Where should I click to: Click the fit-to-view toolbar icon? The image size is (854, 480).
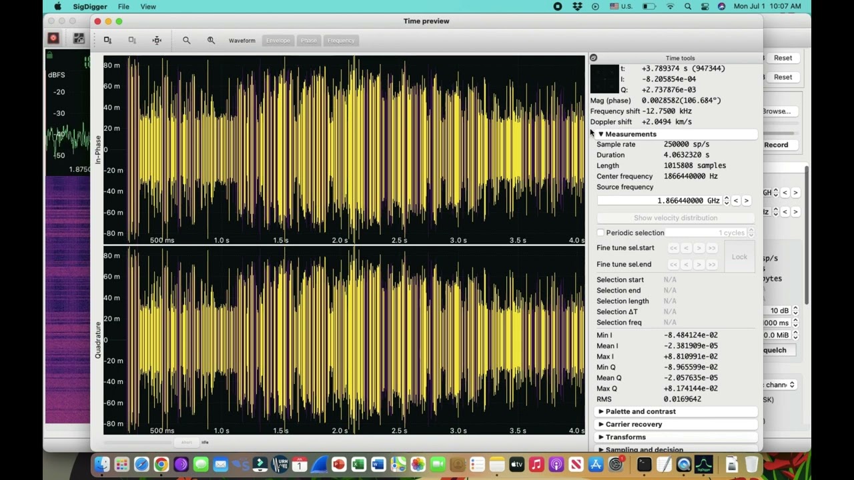coord(157,41)
